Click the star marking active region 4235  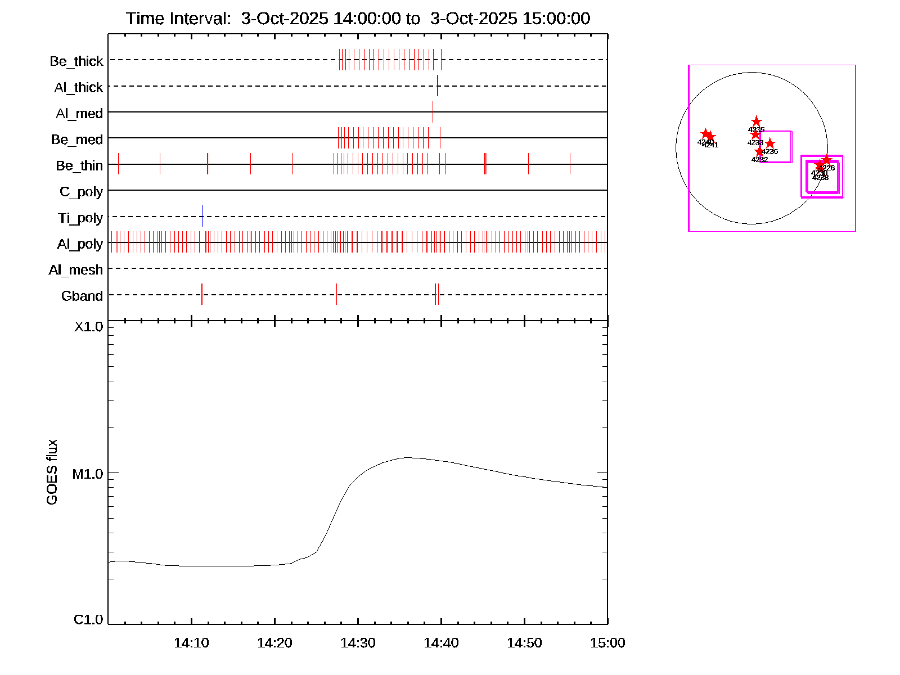(756, 122)
